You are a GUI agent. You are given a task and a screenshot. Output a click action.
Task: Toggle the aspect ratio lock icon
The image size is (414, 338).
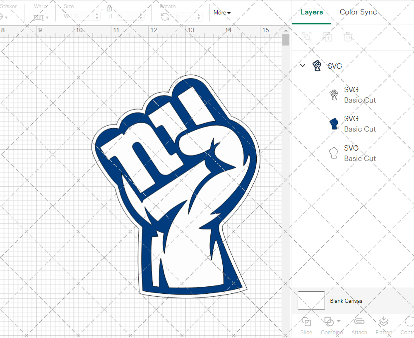coord(109,8)
